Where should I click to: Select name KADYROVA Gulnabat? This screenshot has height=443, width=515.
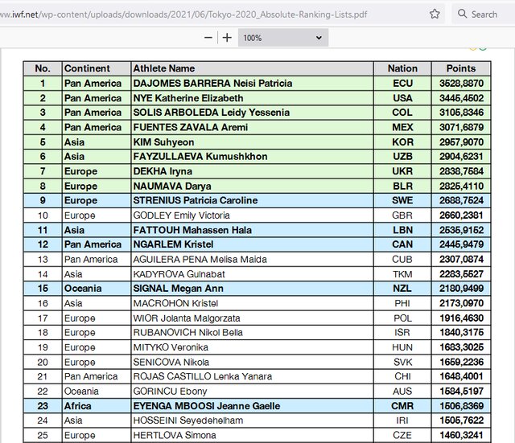179,274
